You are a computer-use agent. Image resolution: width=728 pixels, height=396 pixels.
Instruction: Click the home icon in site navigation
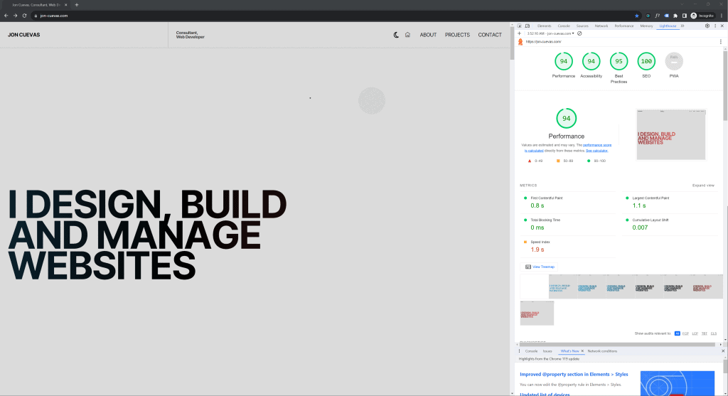407,35
